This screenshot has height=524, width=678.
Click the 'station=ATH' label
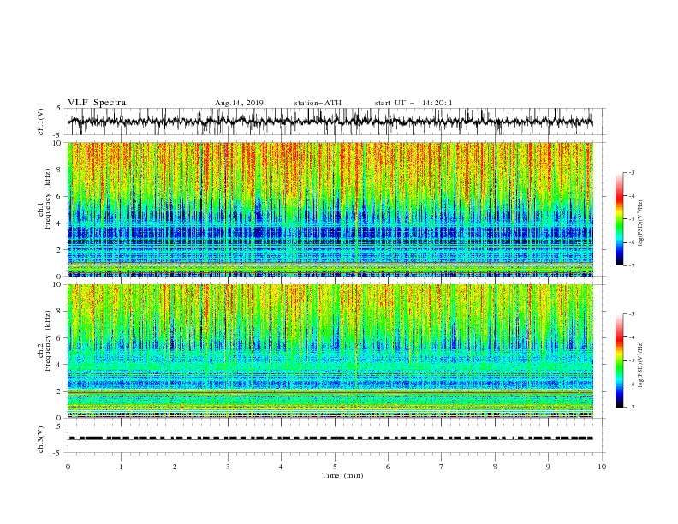point(318,103)
